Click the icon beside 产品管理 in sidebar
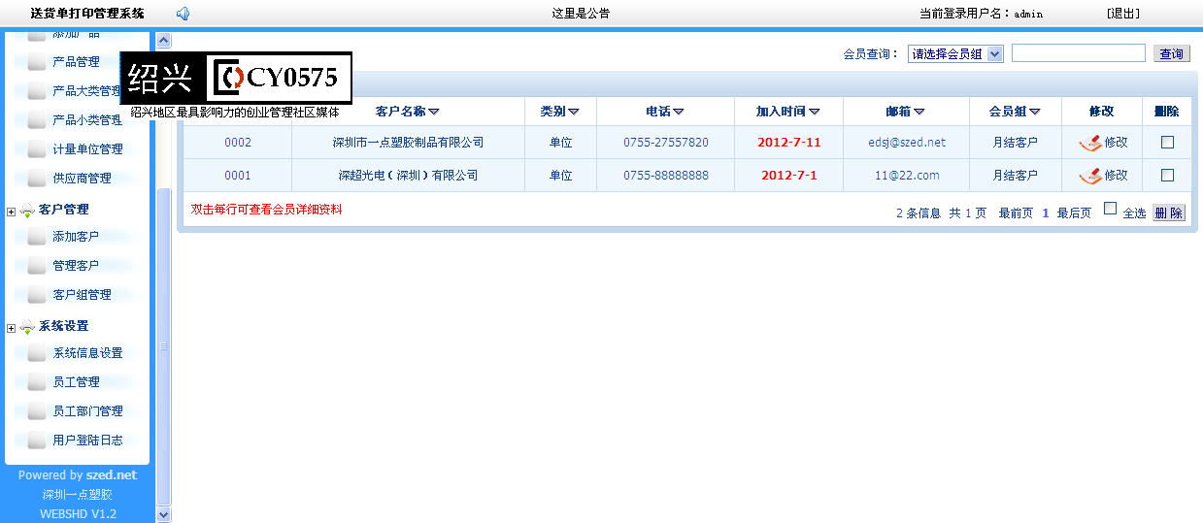Screen dimensions: 1203x523 [37, 62]
